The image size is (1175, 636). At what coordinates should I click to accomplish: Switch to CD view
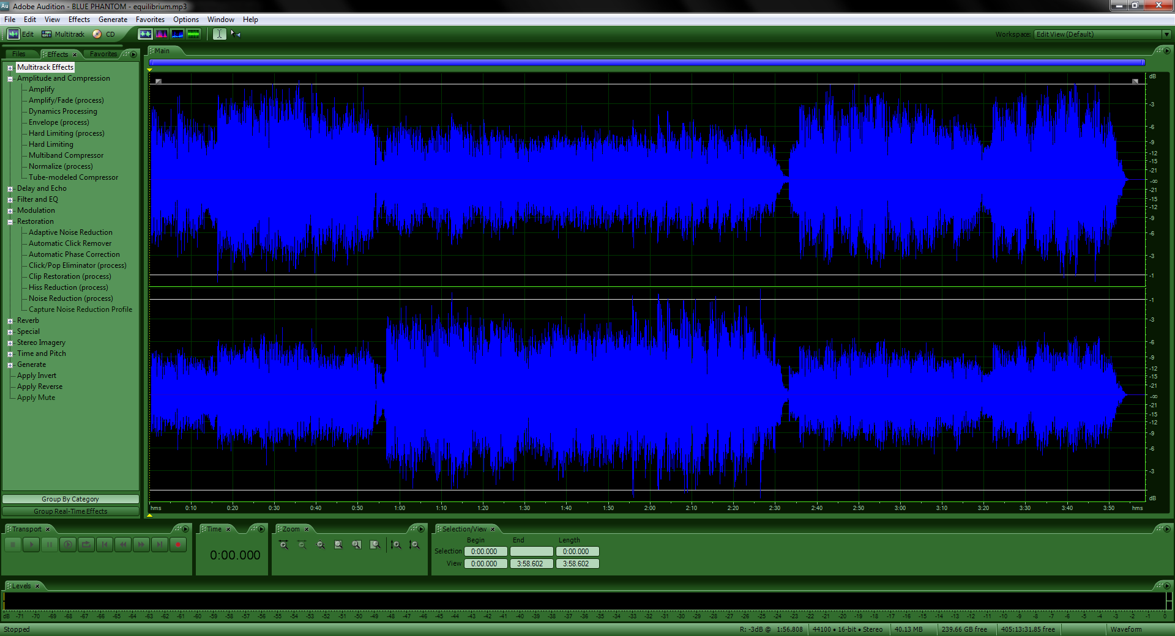tap(104, 34)
